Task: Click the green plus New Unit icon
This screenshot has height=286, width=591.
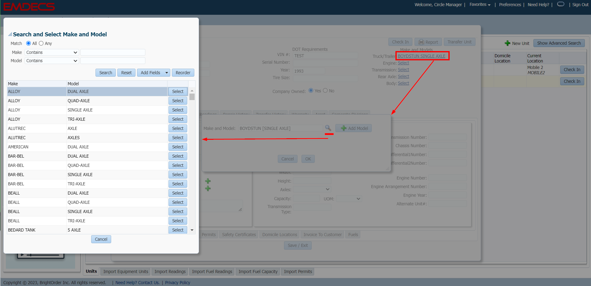Action: tap(507, 43)
